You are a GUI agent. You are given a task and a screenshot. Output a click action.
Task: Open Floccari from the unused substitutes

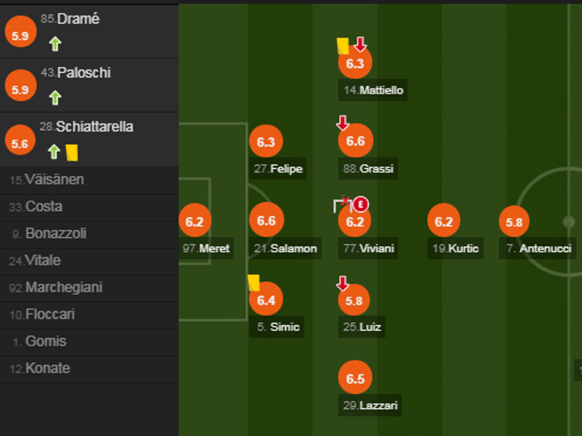(50, 314)
